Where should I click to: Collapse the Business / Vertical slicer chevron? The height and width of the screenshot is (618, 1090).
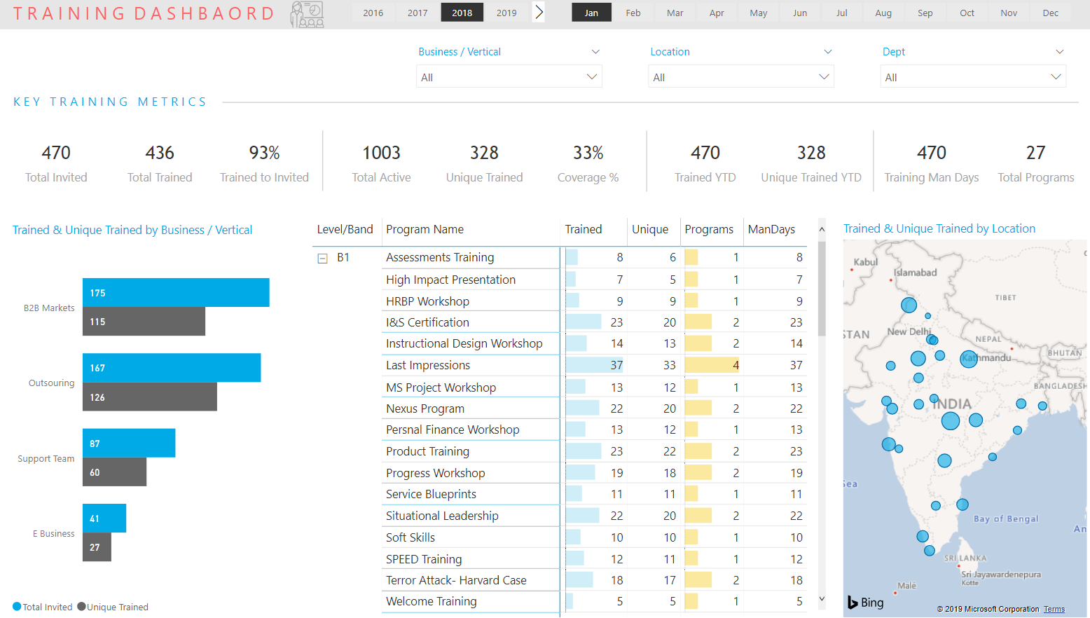595,52
